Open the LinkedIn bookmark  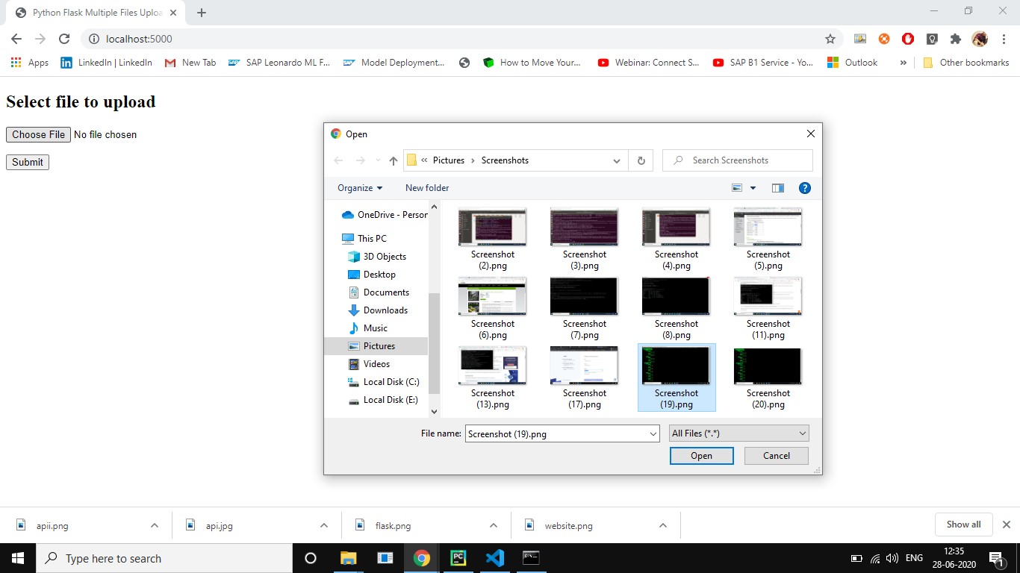106,63
